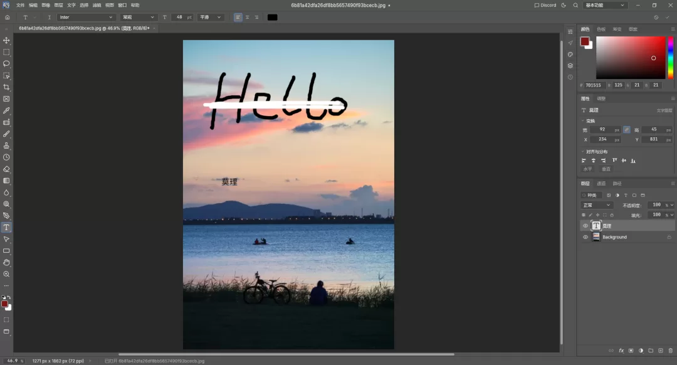677x365 pixels.
Task: Open the 常规 font style dropdown
Action: click(x=138, y=18)
